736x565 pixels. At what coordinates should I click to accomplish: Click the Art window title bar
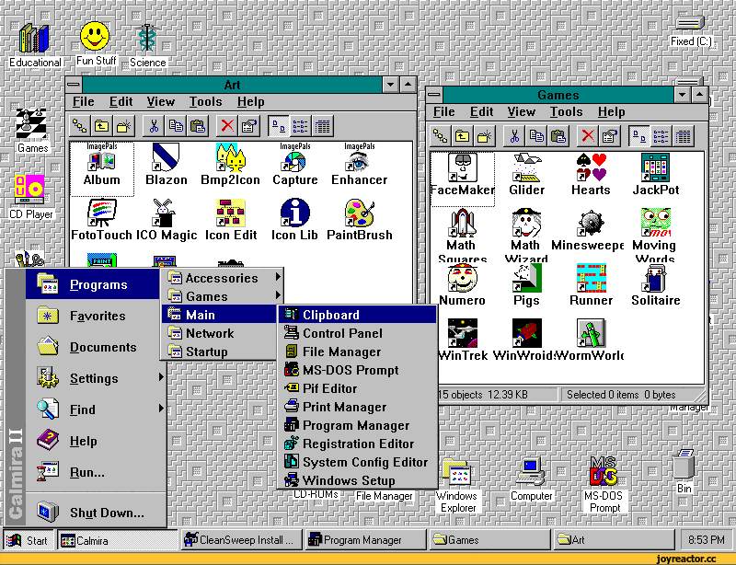coord(232,85)
